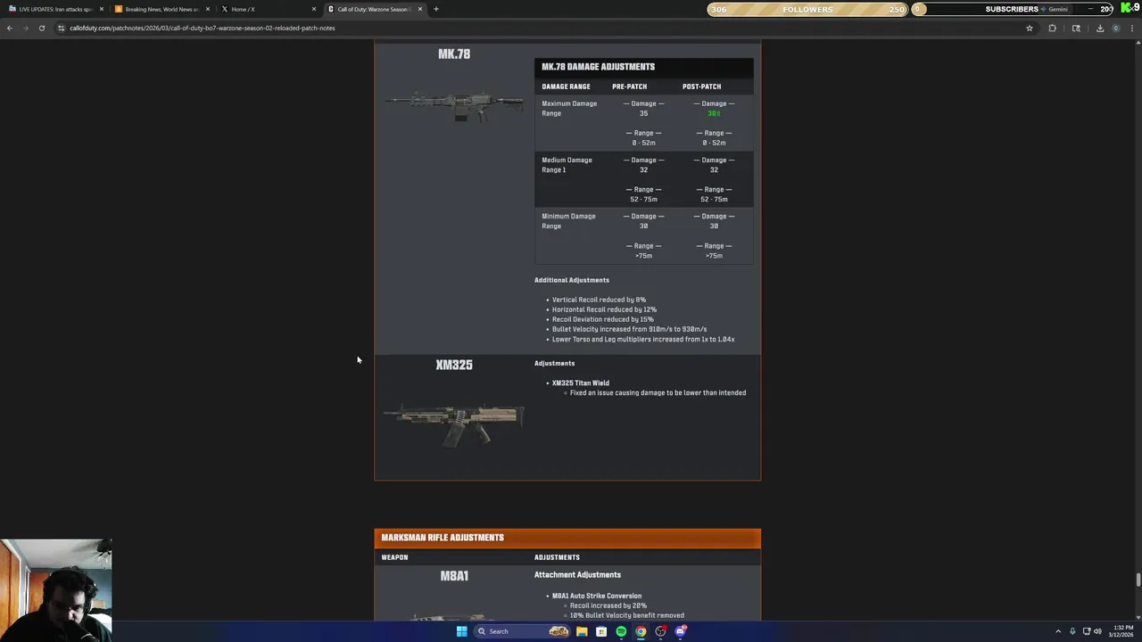
Task: Click the XM325 weapon name heading
Action: coord(454,365)
